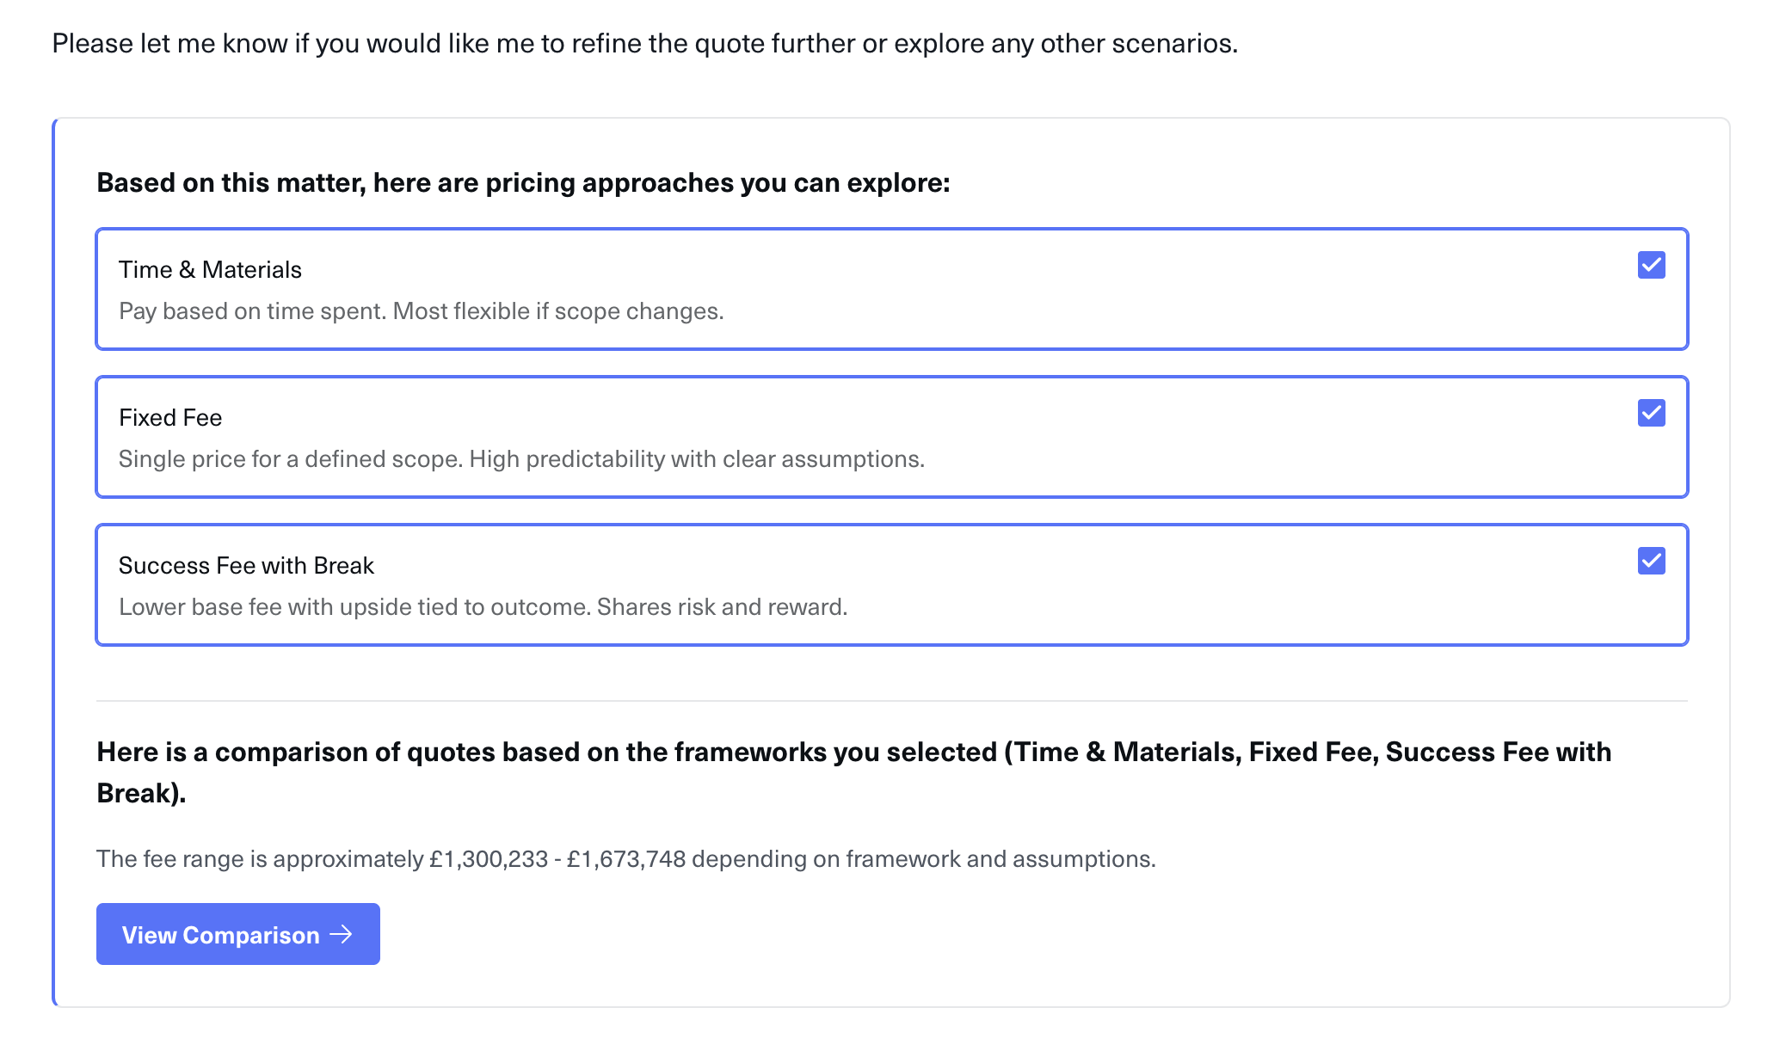This screenshot has width=1767, height=1063.
Task: Click the Success Fee with Break title
Action: coord(246,566)
